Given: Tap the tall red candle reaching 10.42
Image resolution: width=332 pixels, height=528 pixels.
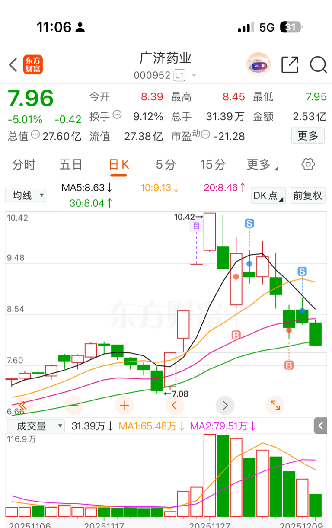Looking at the screenshot, I should point(210,232).
